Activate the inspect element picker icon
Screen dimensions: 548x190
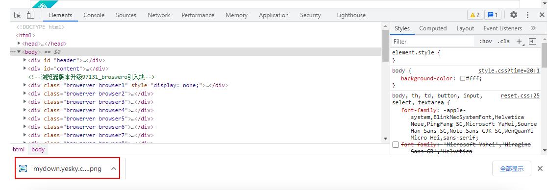click(x=18, y=15)
